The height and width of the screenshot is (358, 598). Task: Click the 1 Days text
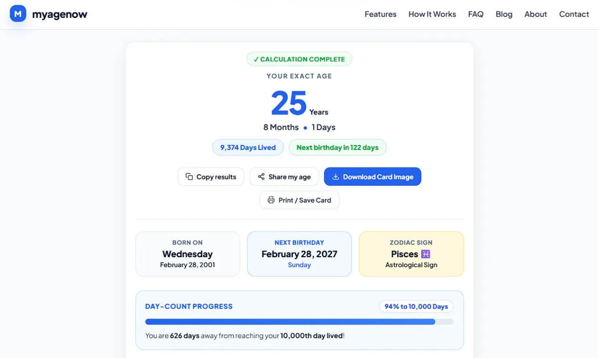[x=323, y=127]
